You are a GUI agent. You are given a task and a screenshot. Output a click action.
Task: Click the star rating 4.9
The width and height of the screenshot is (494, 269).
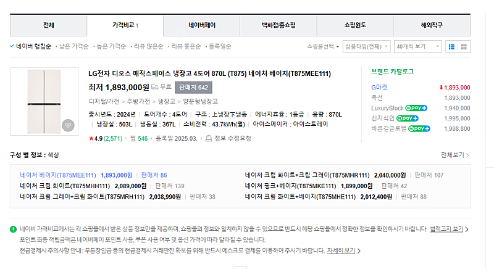96,138
